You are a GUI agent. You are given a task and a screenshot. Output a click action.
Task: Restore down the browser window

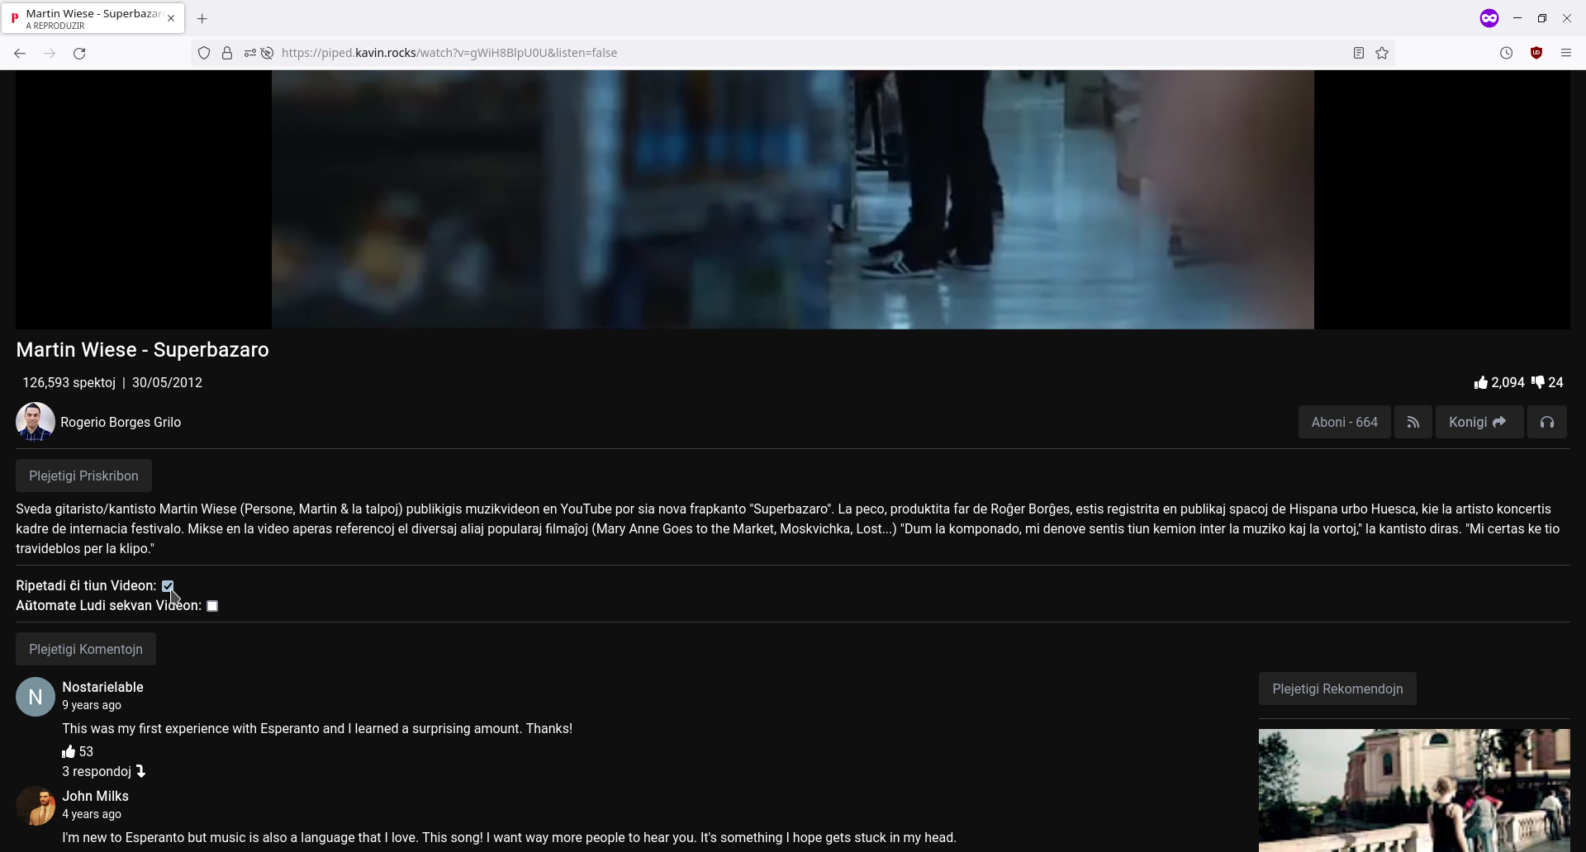tap(1541, 18)
